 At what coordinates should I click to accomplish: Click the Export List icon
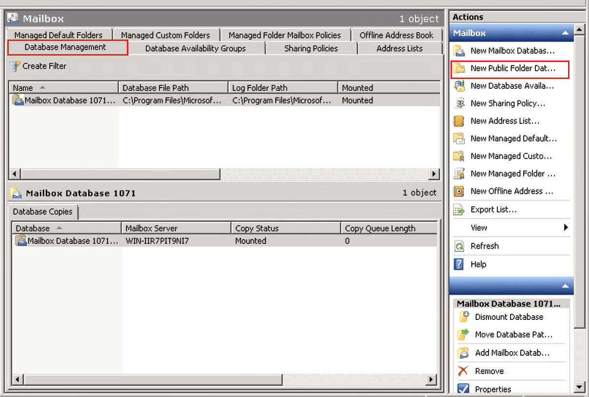[x=459, y=210]
